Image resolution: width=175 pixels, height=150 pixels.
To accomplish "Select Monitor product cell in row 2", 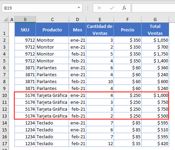I will (x=52, y=40).
